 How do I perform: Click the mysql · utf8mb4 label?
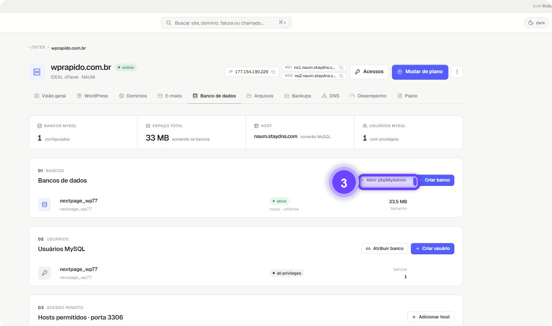[x=284, y=209]
